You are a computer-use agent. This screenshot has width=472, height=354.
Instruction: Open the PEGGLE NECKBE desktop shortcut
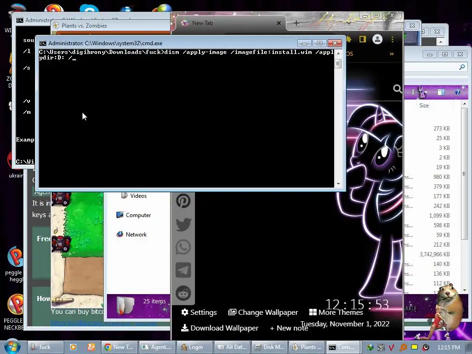pos(14,312)
